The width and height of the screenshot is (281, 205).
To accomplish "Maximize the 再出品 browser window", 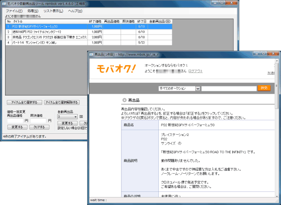I will [263, 53].
